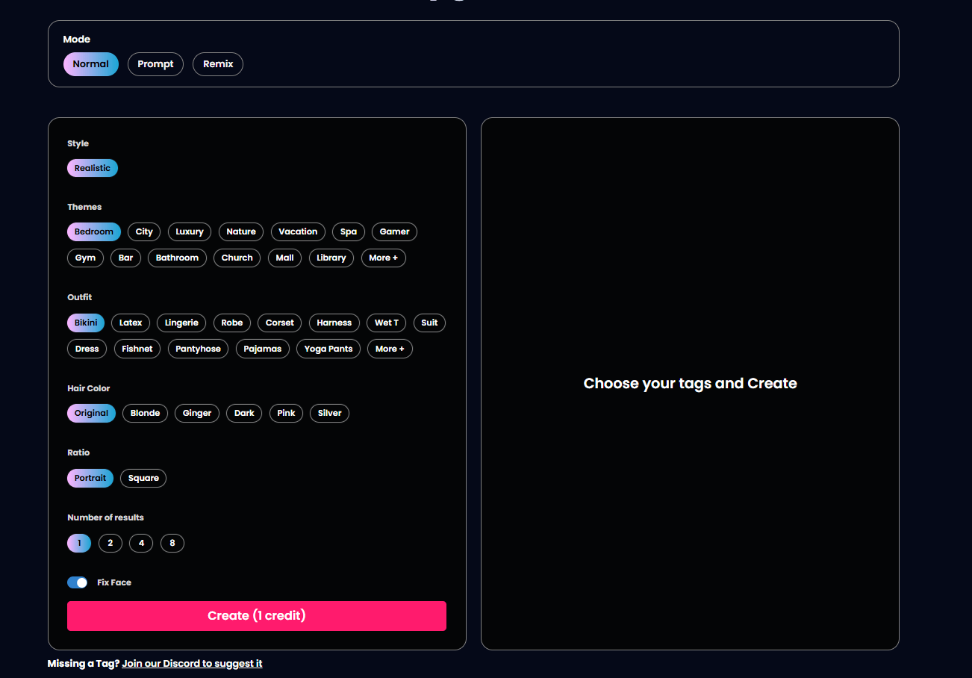
Task: Switch to Prompt mode
Action: pyautogui.click(x=155, y=64)
